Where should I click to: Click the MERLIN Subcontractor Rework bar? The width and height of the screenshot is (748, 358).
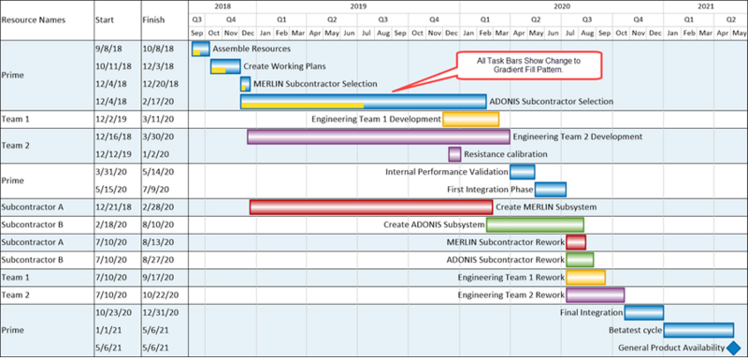pyautogui.click(x=576, y=242)
